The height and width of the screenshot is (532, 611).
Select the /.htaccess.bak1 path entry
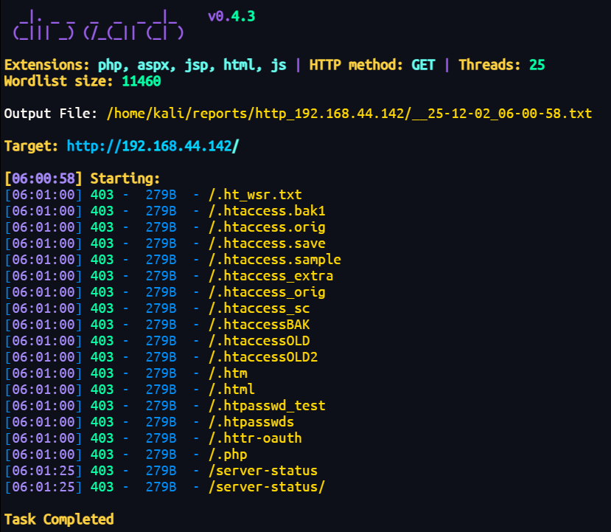267,211
